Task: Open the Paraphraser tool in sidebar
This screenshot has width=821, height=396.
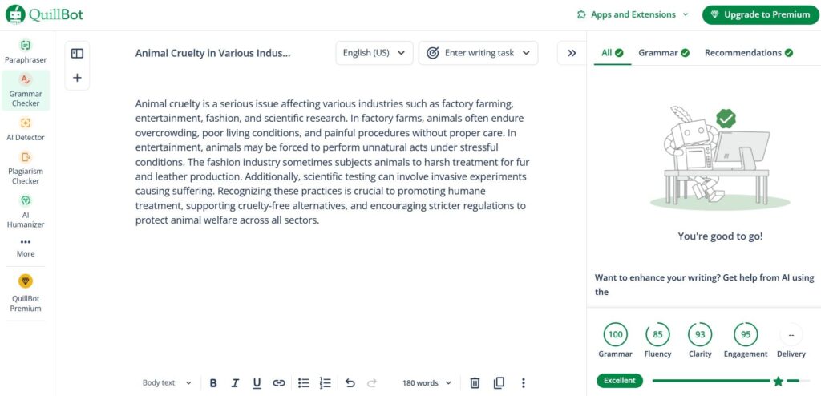Action: [x=26, y=52]
